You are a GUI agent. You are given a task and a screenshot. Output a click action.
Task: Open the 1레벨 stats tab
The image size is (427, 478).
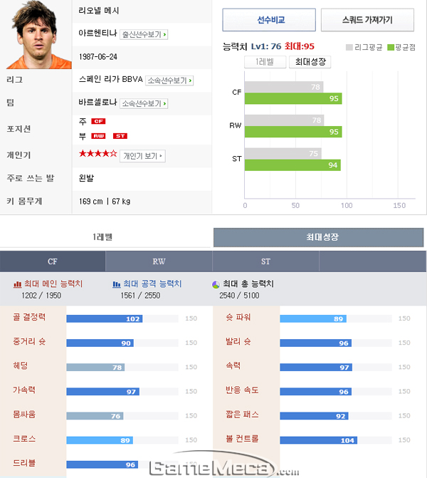(102, 237)
